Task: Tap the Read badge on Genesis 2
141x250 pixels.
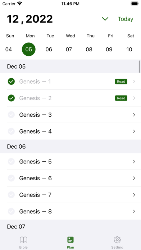Action: [121, 98]
